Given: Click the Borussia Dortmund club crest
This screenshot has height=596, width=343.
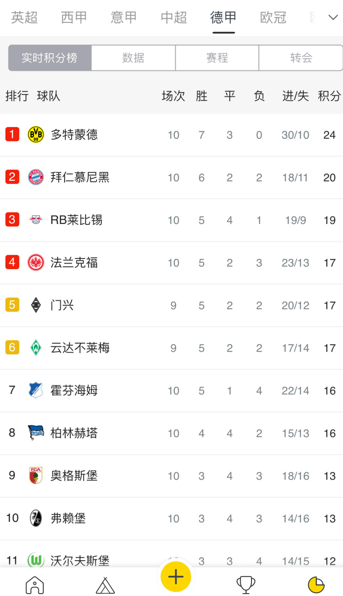Looking at the screenshot, I should pyautogui.click(x=35, y=135).
